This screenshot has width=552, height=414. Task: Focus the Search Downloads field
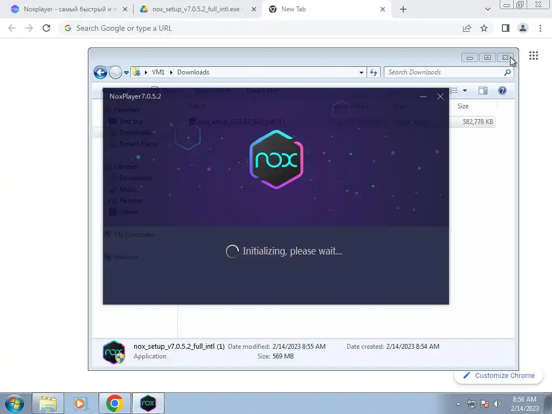point(444,72)
